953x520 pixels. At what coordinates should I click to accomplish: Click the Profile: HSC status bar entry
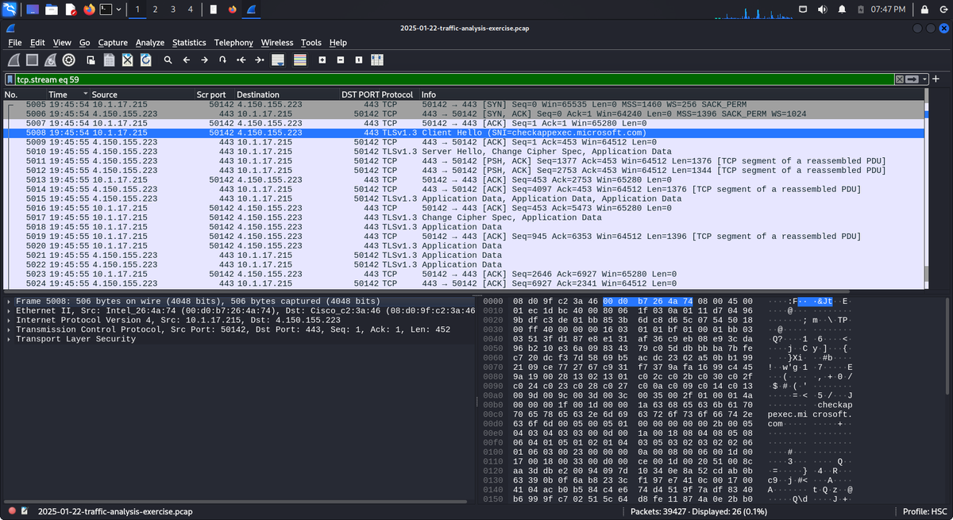click(x=925, y=512)
